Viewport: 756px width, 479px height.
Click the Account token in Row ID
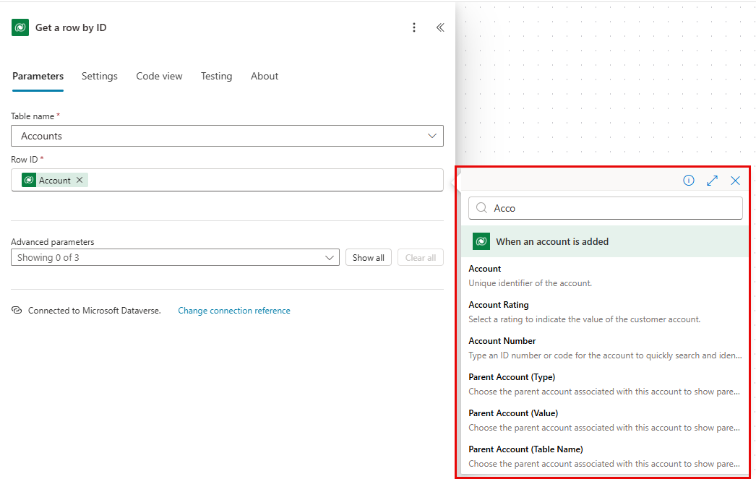click(54, 180)
